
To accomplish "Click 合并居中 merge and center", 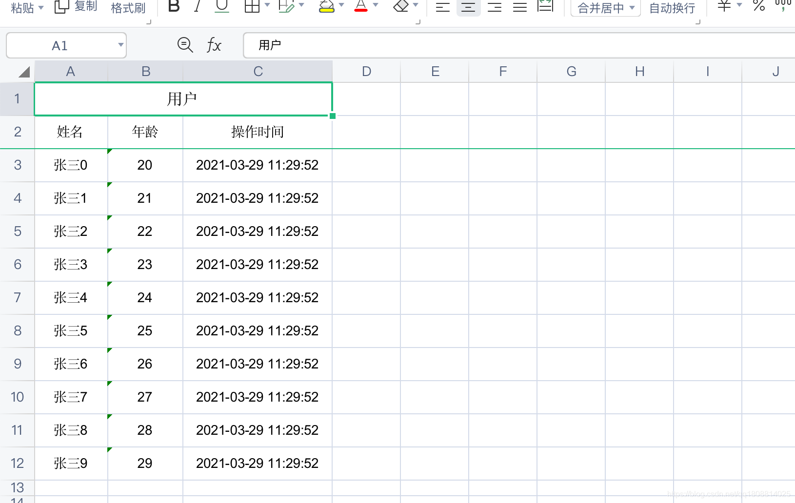I will 601,8.
